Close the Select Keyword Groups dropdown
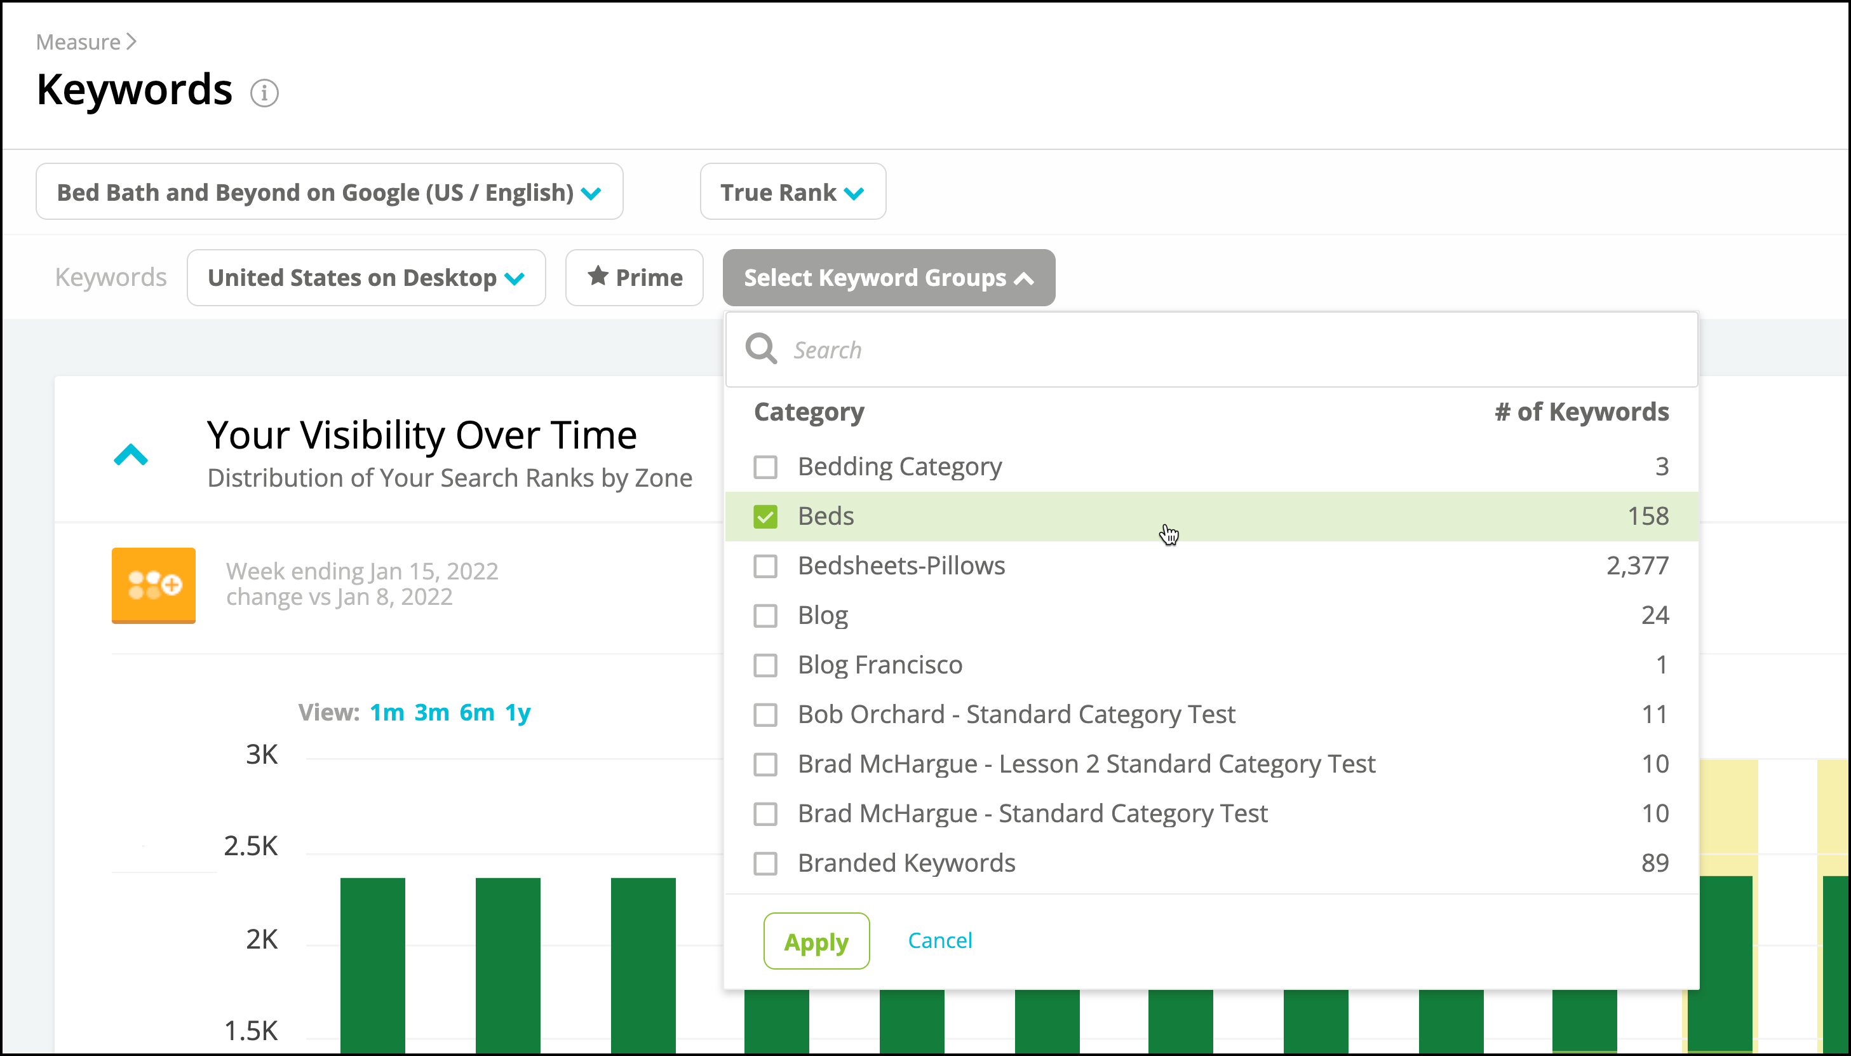This screenshot has width=1851, height=1056. coord(889,278)
